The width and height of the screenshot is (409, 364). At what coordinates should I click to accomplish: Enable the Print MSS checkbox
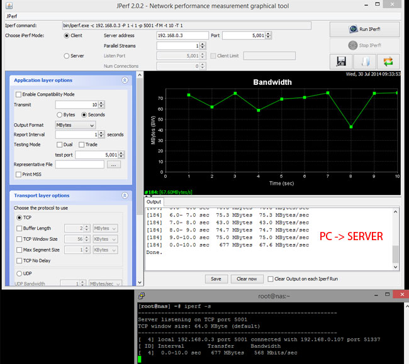coord(18,174)
